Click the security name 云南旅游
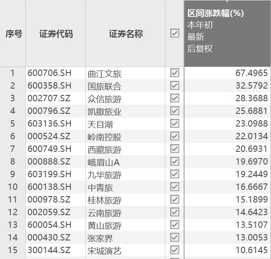Screen dimensions: 271x259 click(x=104, y=213)
